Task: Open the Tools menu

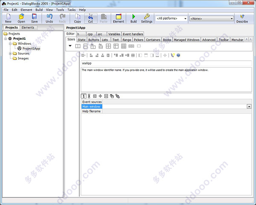Action: tap(60, 10)
